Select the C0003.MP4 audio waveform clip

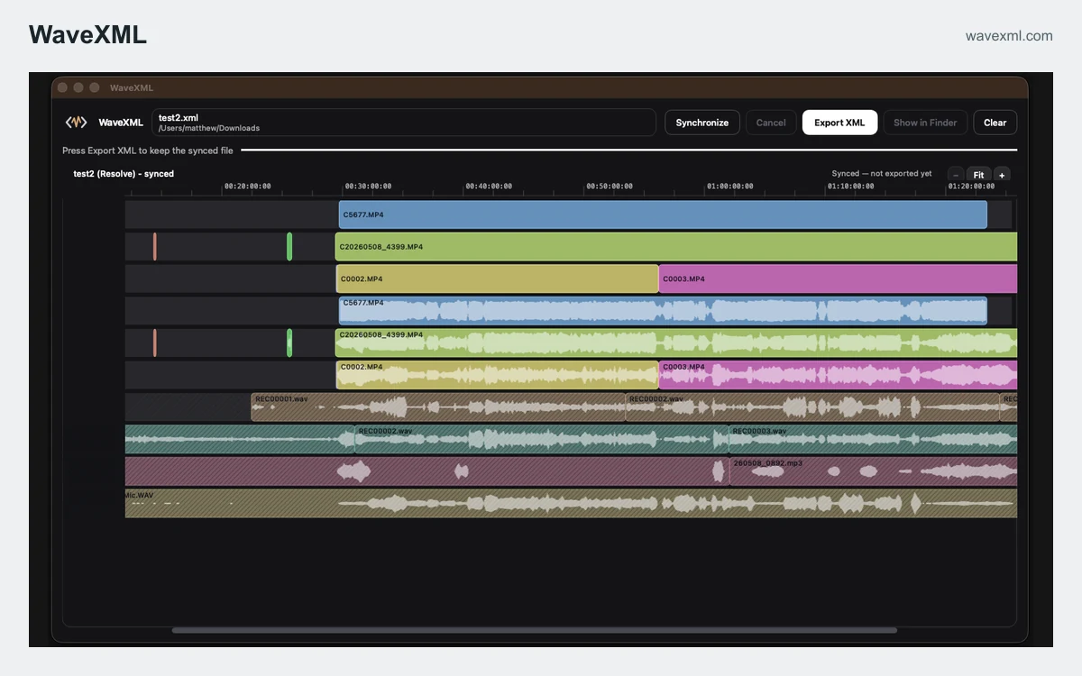(x=839, y=375)
